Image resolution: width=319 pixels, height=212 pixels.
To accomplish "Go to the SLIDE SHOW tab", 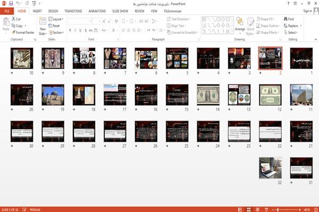I will tap(120, 11).
